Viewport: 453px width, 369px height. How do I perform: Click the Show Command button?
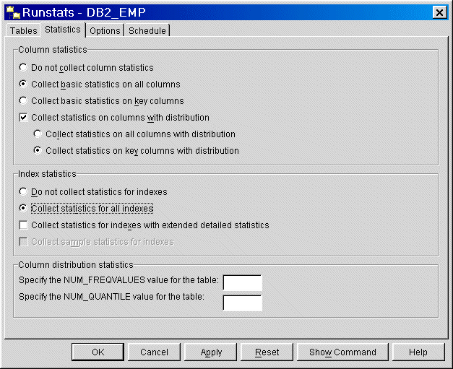coord(342,352)
